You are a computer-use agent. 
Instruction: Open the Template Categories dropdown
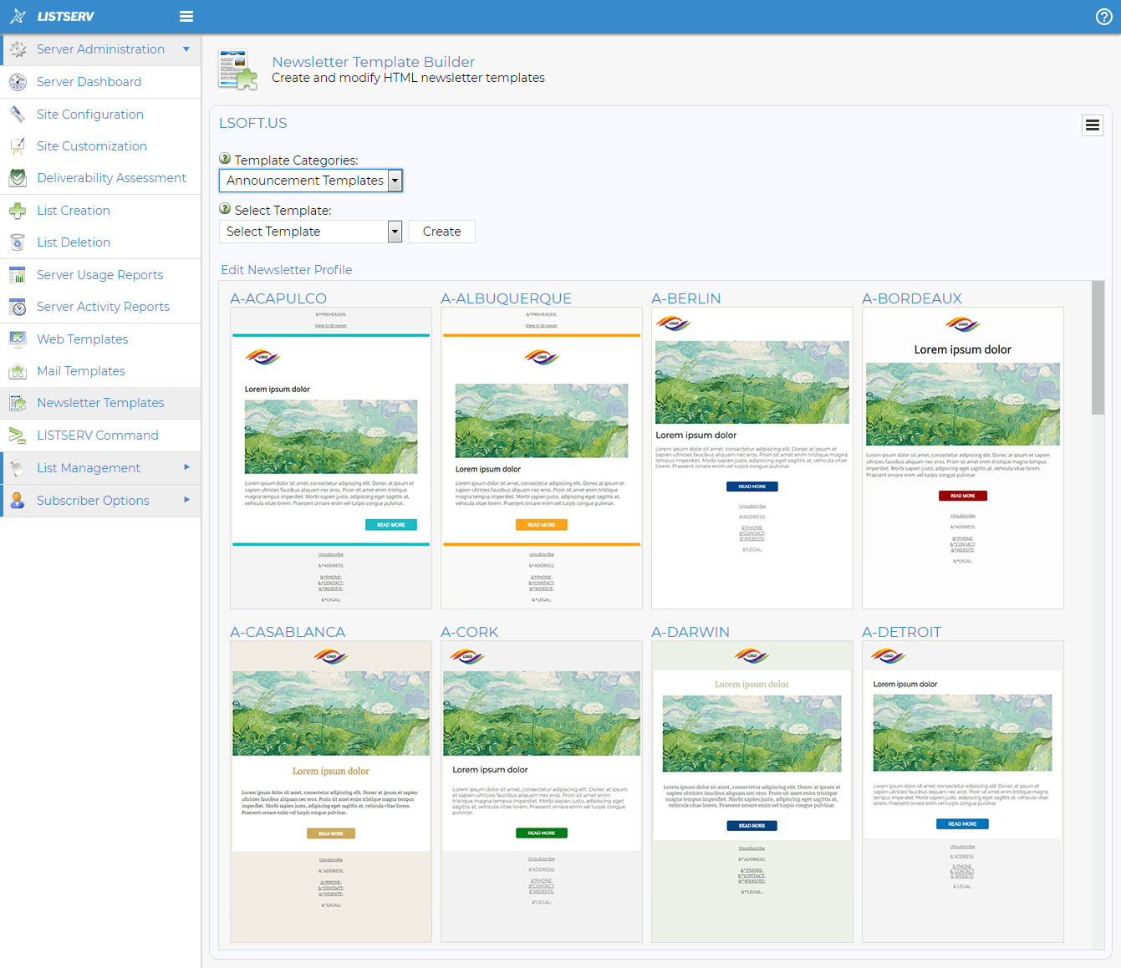point(311,181)
